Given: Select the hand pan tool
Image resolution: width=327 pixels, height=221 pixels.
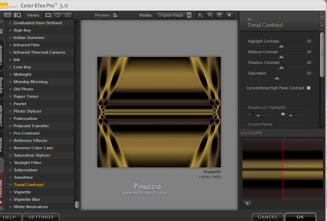Looking at the screenshot, I should (x=220, y=15).
